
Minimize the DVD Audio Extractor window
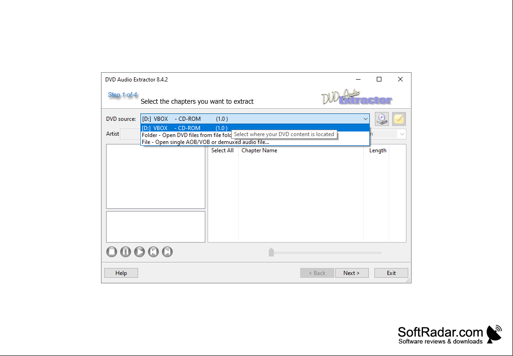pos(358,80)
